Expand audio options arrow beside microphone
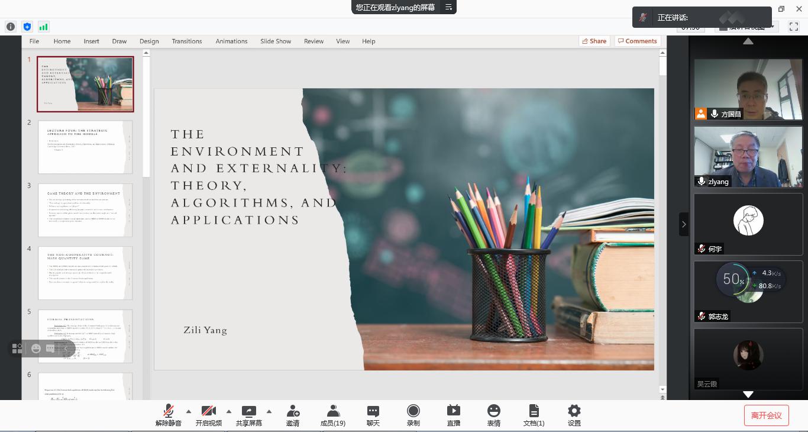Viewport: 808px width, 432px height. (x=189, y=411)
